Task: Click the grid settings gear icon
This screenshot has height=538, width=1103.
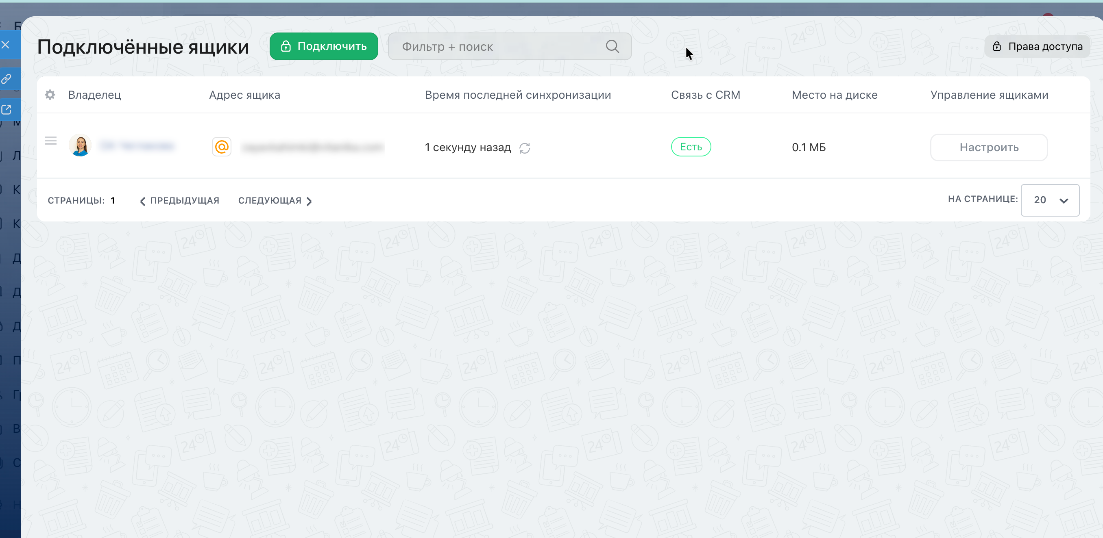Action: (50, 95)
